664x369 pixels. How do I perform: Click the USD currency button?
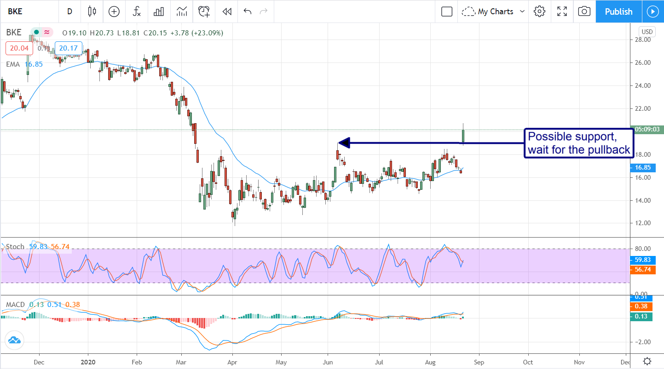(647, 32)
